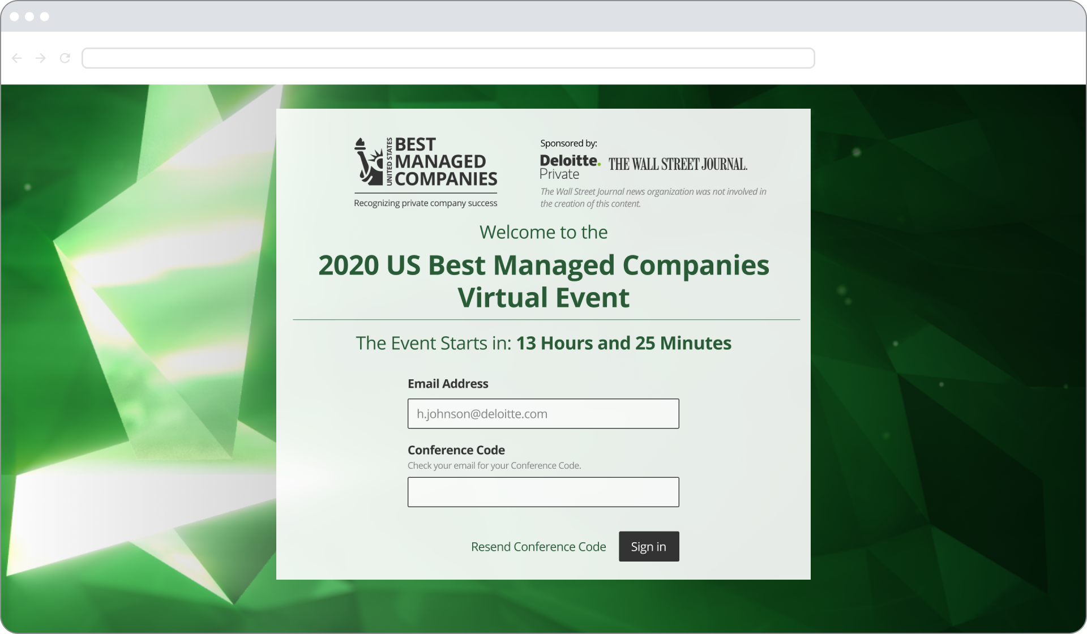
Task: Click the 'Sponsored by:' label
Action: click(x=568, y=143)
